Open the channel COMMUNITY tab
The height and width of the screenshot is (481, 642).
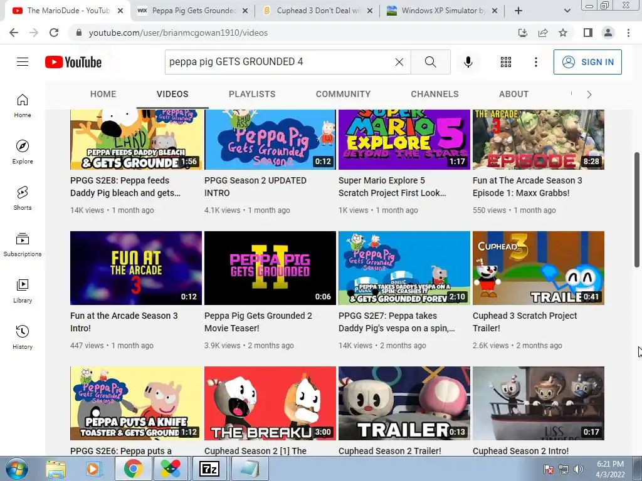pyautogui.click(x=343, y=94)
